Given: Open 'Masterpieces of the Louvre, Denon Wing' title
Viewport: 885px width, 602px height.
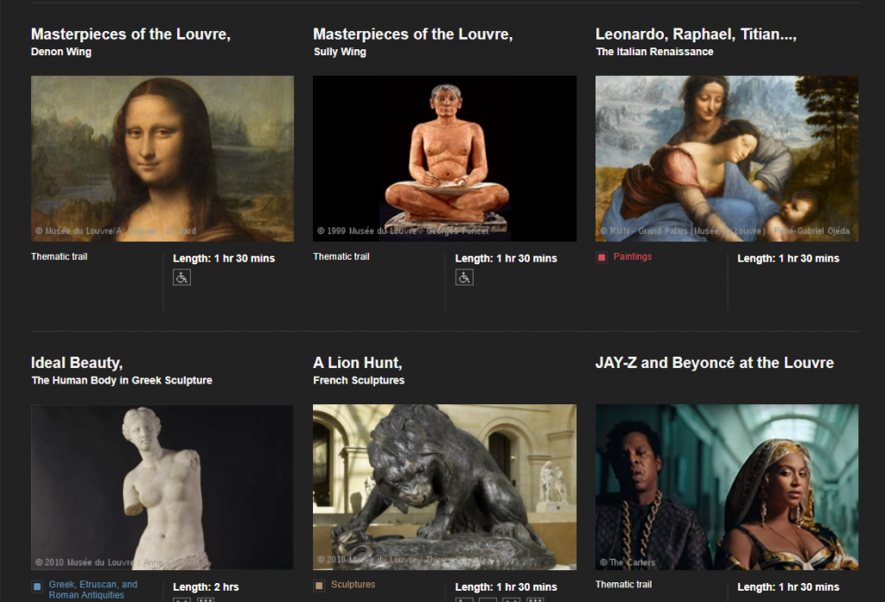Looking at the screenshot, I should point(131,35).
